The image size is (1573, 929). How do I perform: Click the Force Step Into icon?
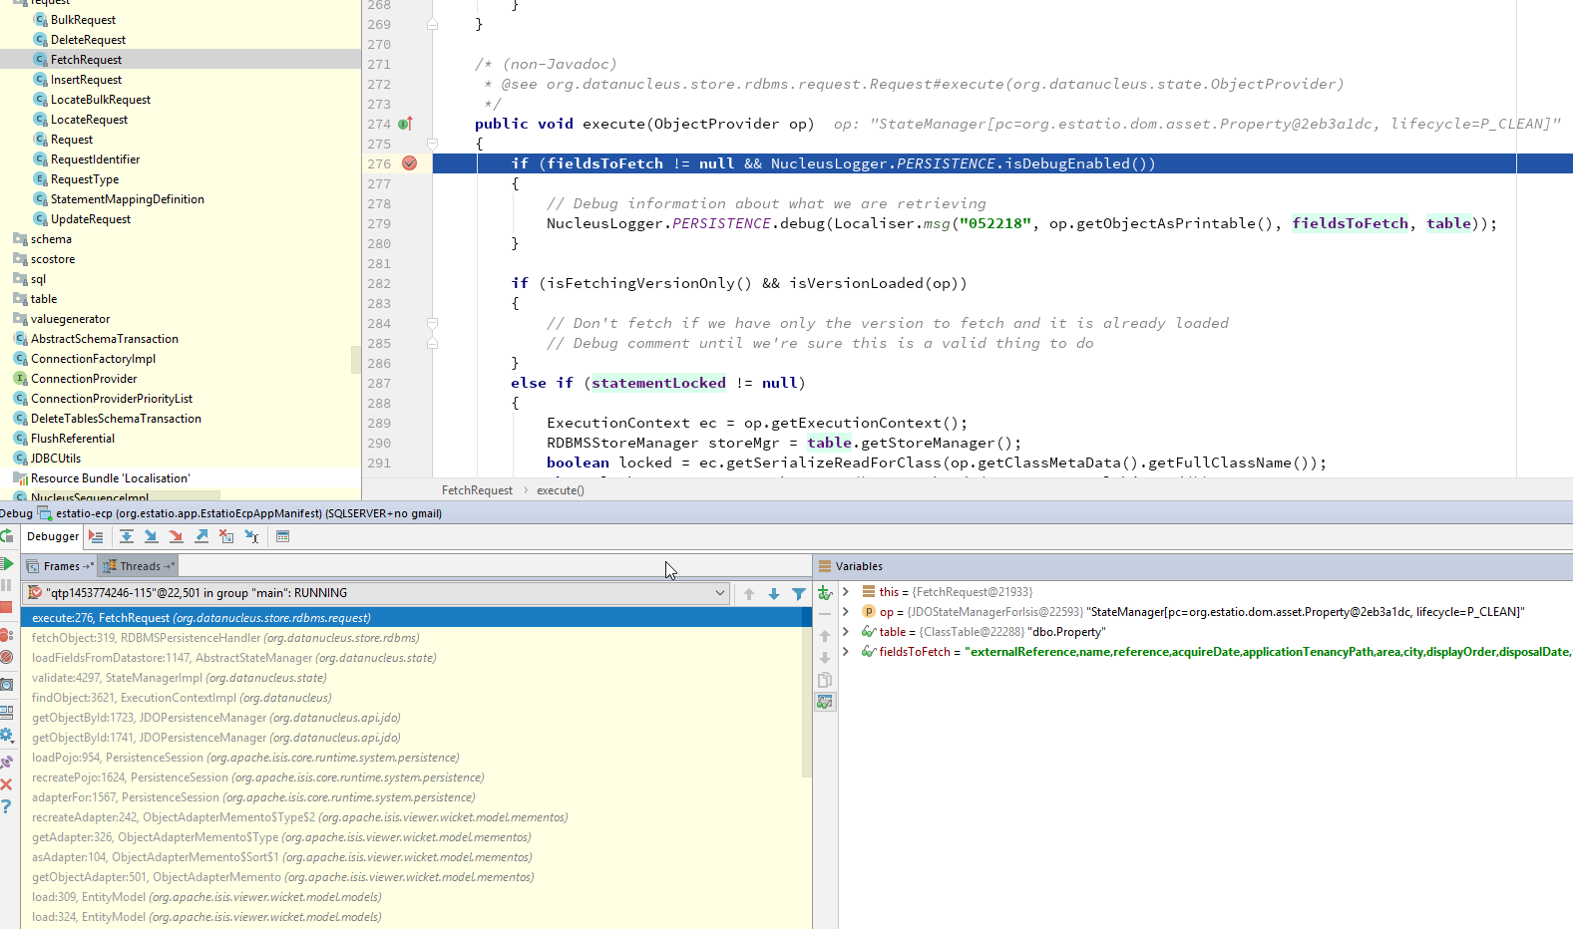(177, 536)
